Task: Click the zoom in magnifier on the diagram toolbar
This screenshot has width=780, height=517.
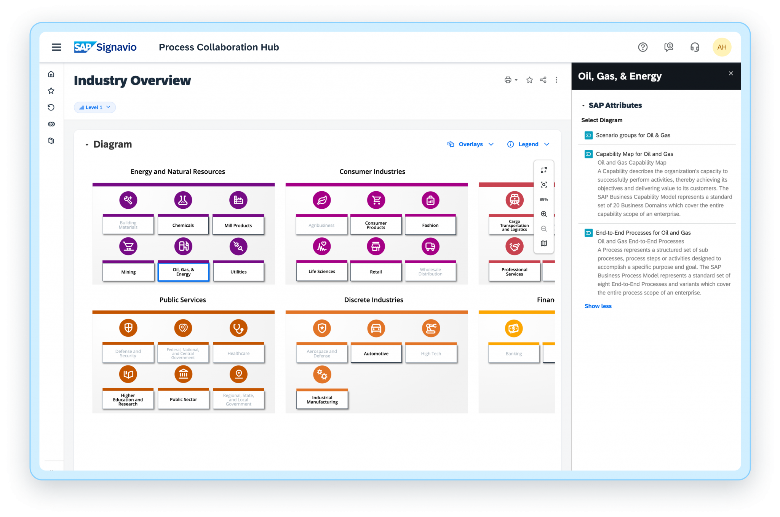Action: coord(543,214)
